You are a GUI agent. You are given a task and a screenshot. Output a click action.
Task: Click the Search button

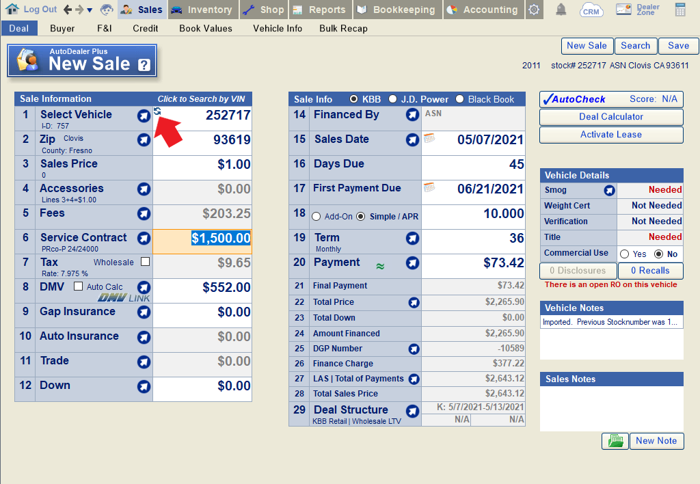click(636, 46)
